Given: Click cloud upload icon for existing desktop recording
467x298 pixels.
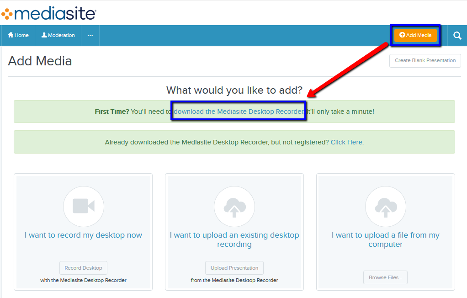Looking at the screenshot, I should tap(234, 207).
